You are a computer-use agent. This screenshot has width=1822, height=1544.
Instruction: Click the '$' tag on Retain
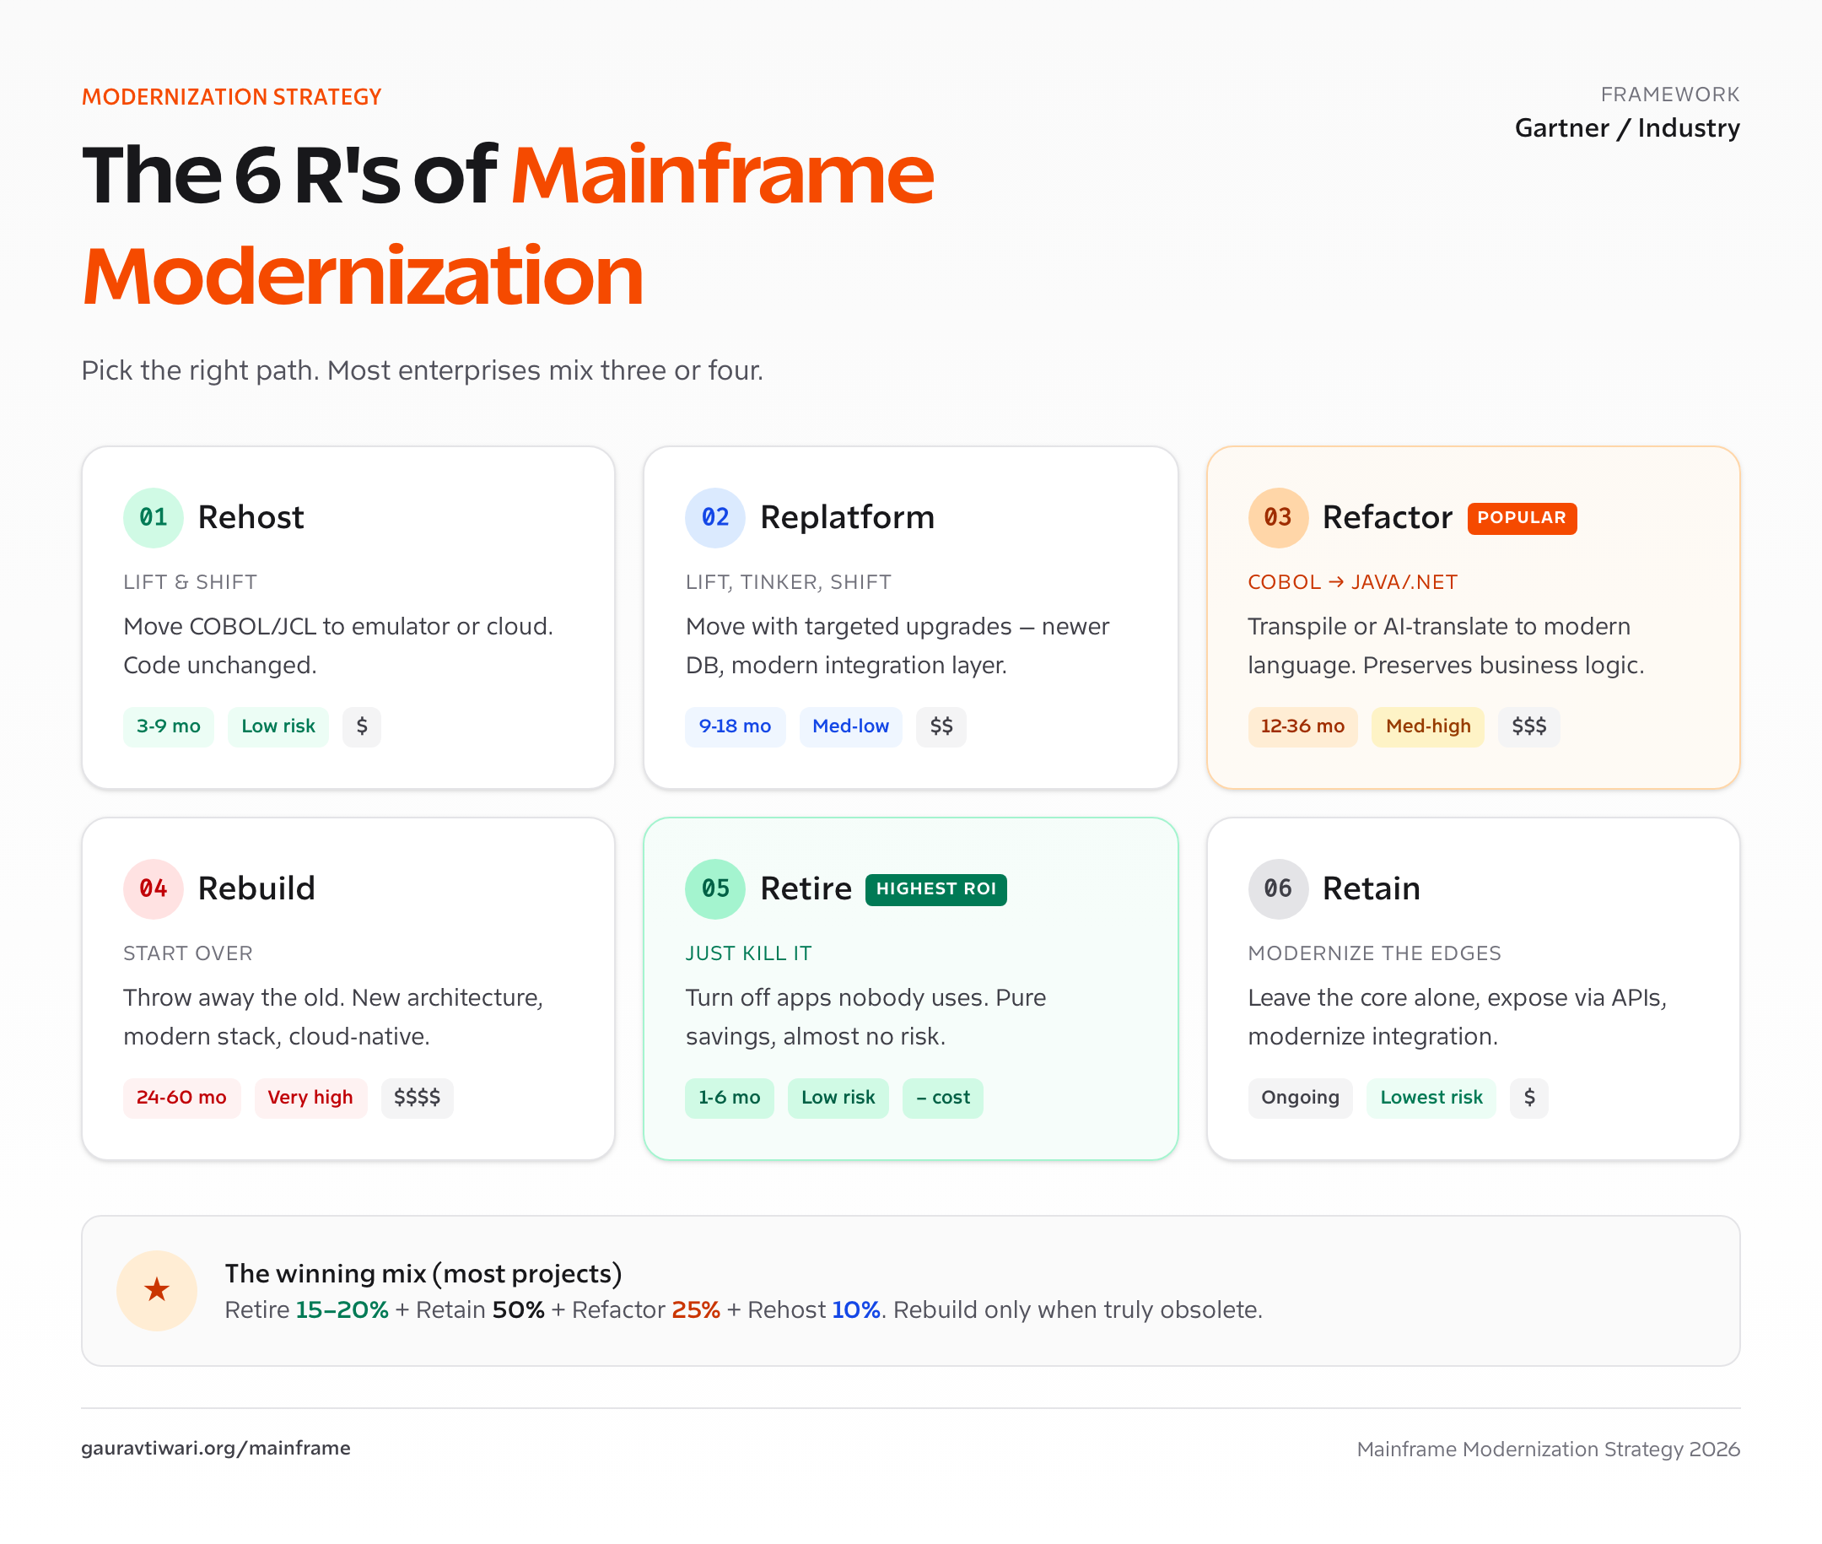[x=1528, y=1098]
